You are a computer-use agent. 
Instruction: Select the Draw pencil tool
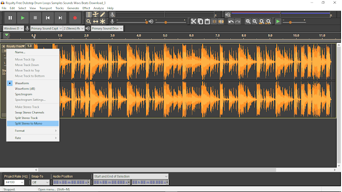coord(103,14)
